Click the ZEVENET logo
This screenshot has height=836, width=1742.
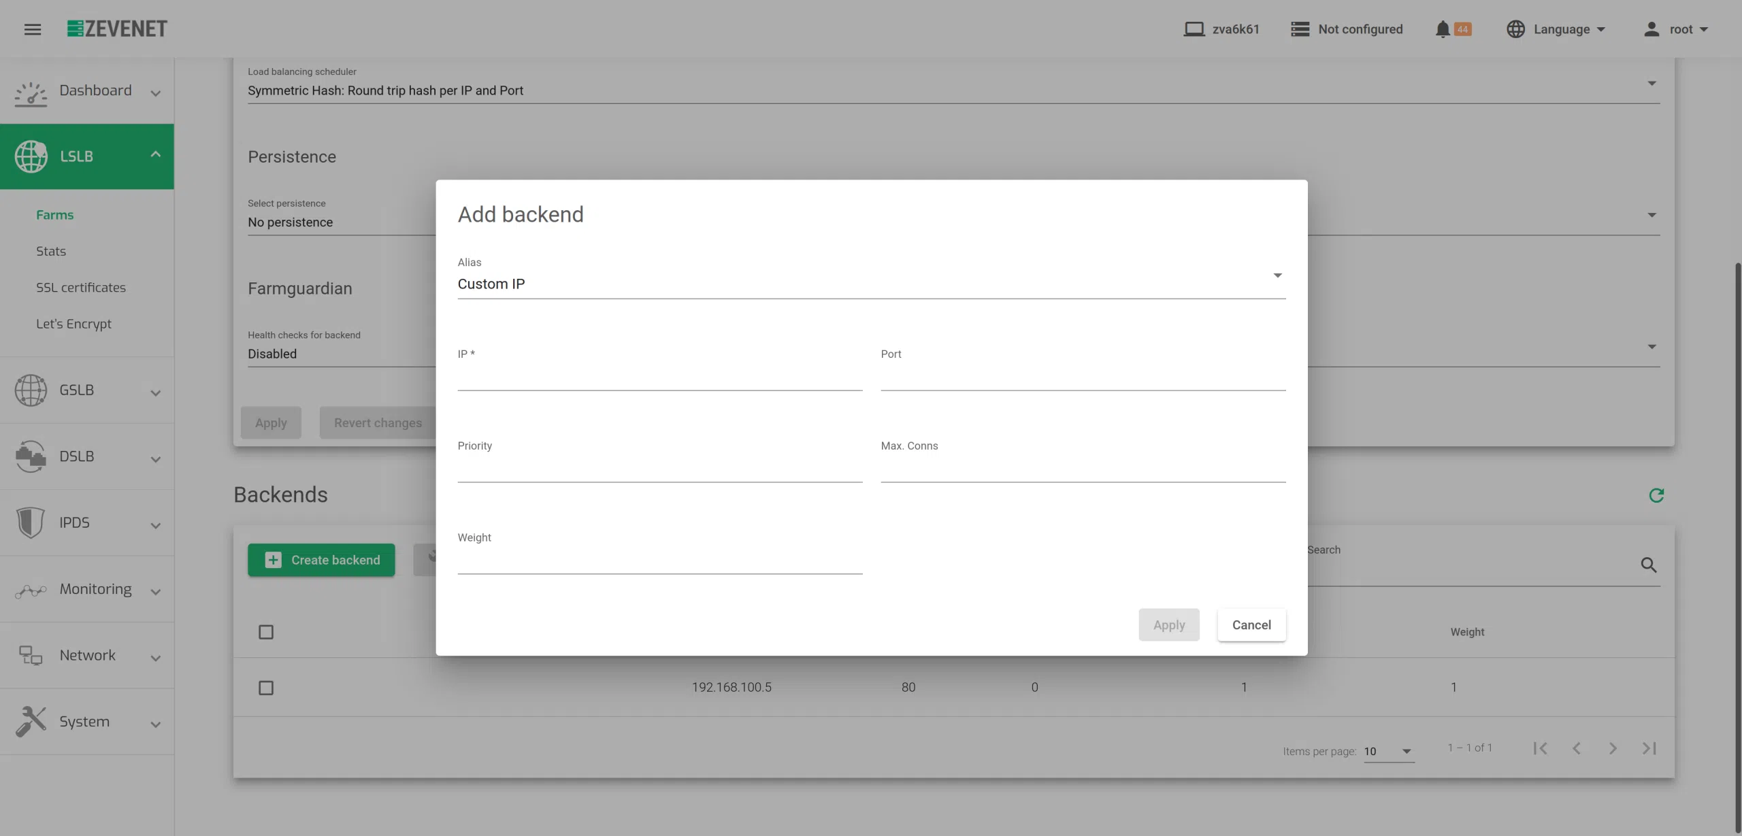tap(117, 29)
